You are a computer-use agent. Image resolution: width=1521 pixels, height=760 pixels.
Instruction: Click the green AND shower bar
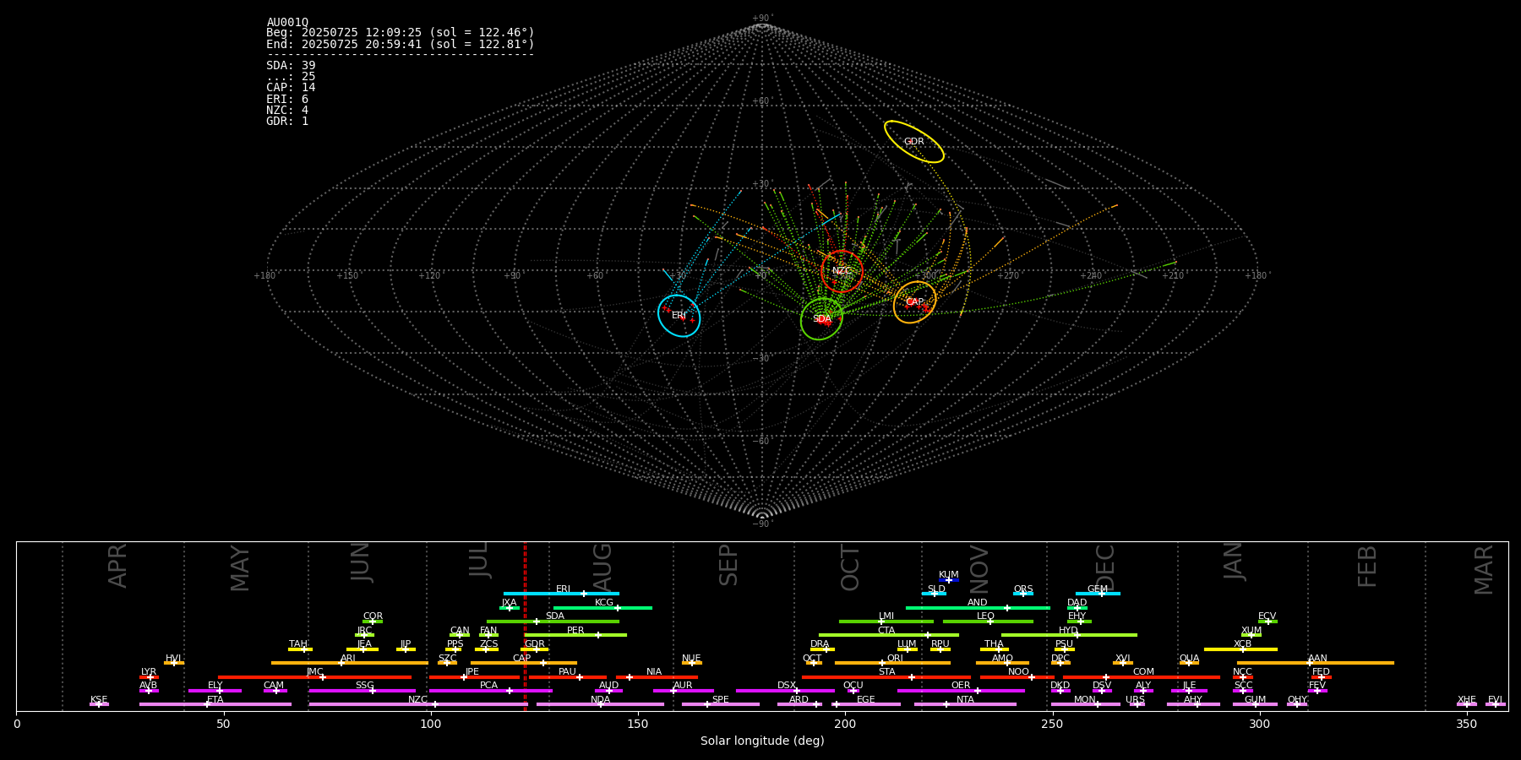978,608
